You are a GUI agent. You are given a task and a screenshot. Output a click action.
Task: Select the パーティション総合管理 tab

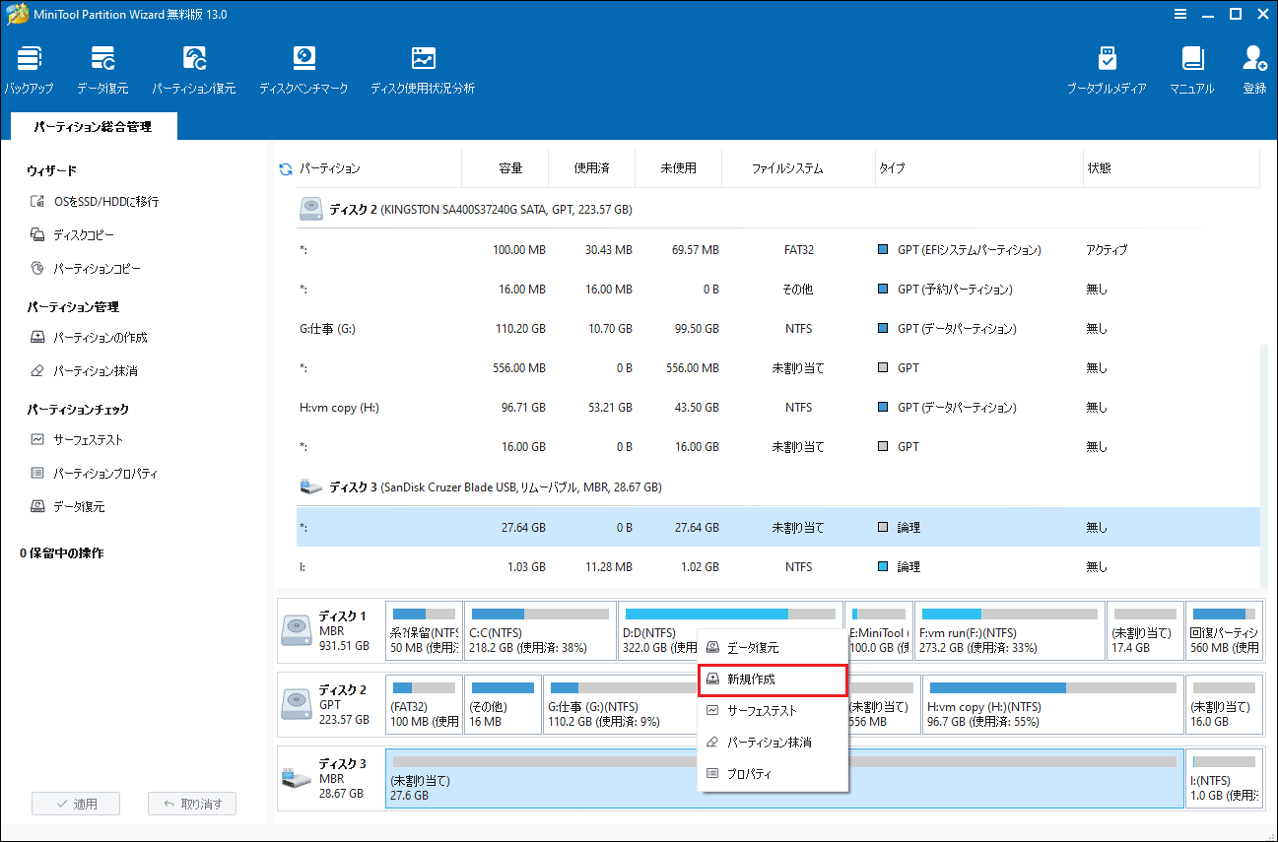tap(93, 127)
